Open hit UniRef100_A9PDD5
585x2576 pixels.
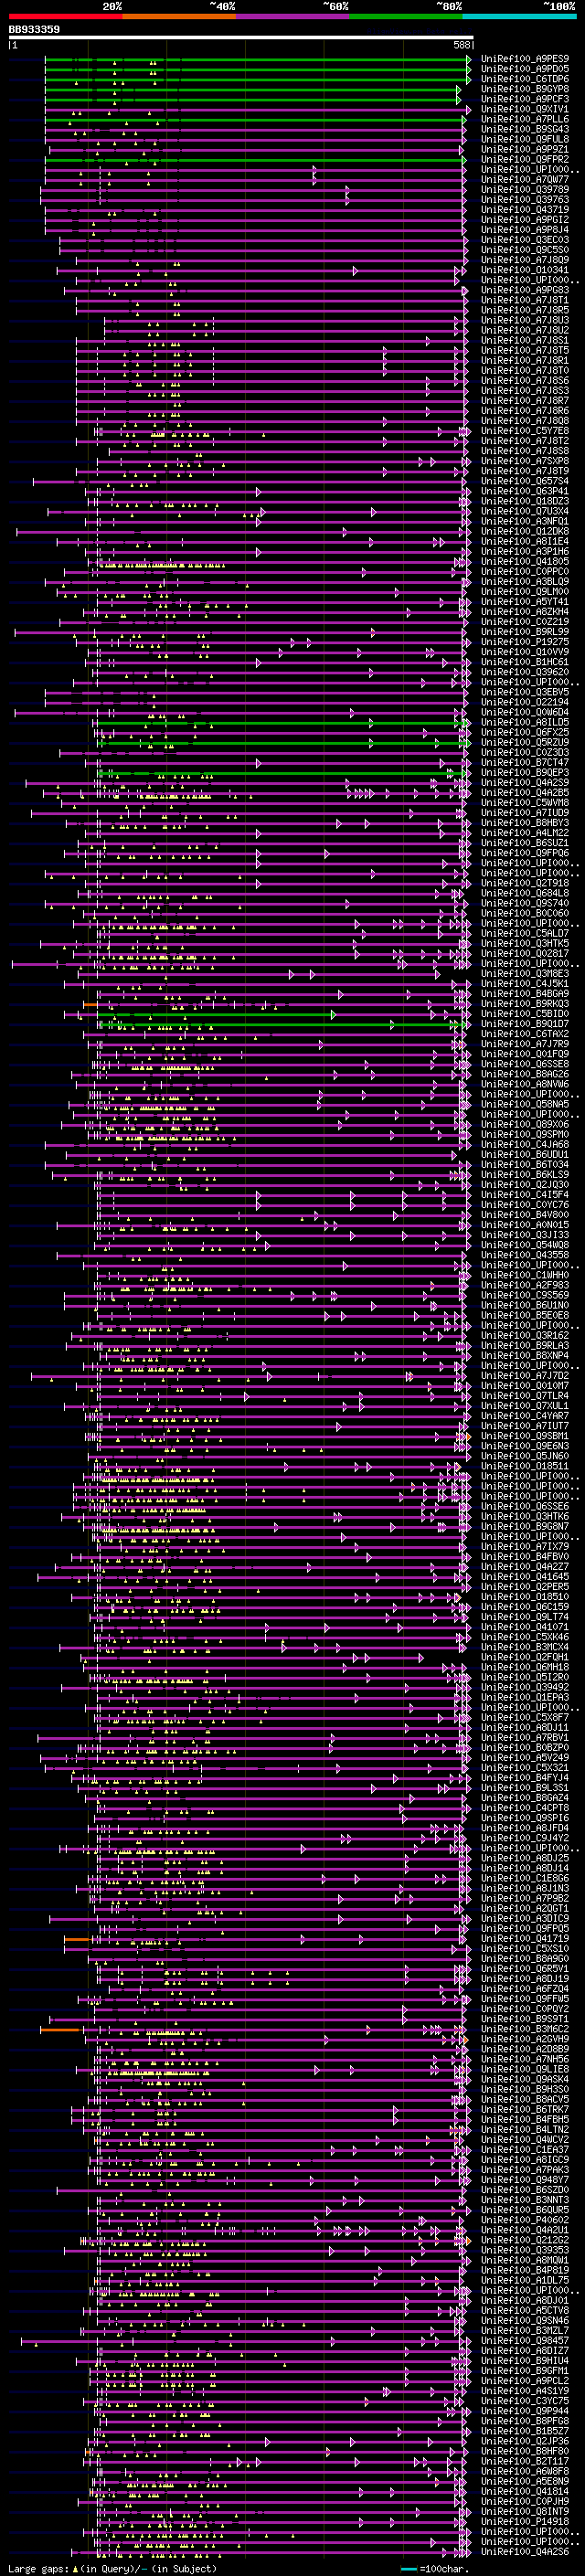(x=525, y=69)
